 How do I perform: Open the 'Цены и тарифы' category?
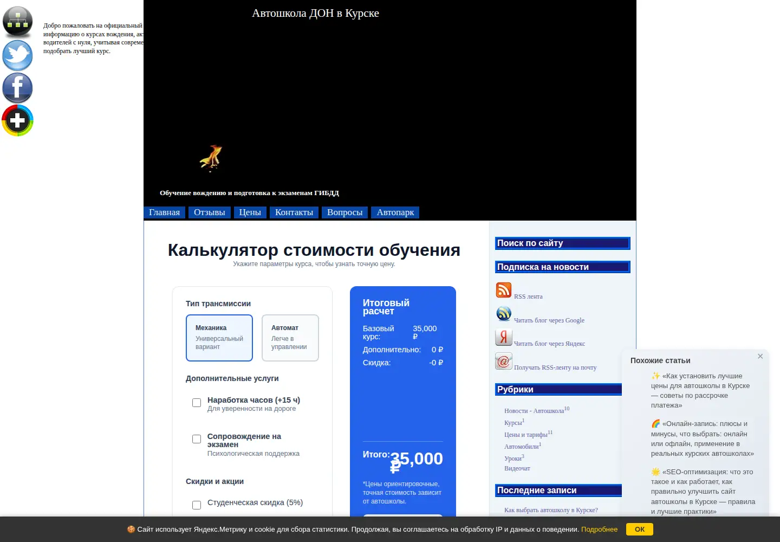pyautogui.click(x=526, y=435)
